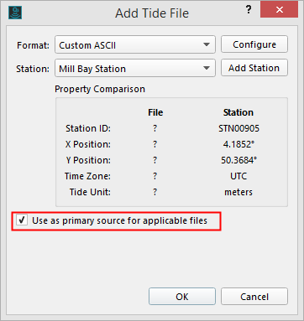304x321 pixels.
Task: Open the Custom ASCII format combo box
Action: (x=135, y=44)
